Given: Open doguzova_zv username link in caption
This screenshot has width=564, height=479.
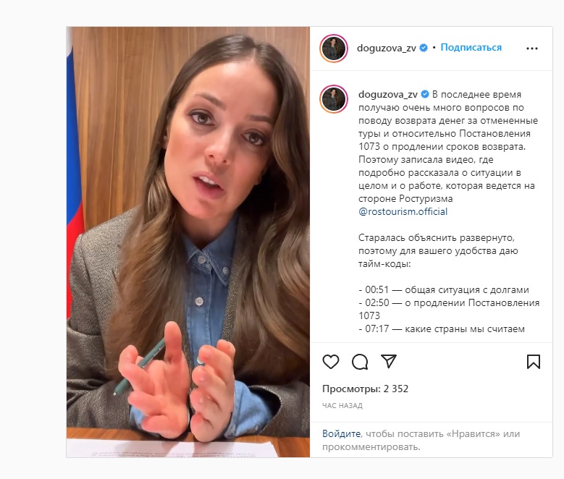Looking at the screenshot, I should tap(388, 95).
